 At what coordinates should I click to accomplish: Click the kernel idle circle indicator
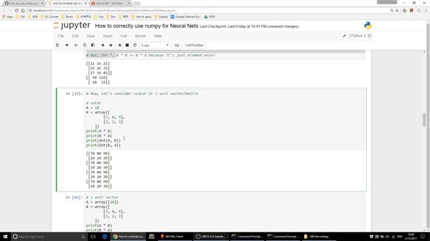[370, 35]
